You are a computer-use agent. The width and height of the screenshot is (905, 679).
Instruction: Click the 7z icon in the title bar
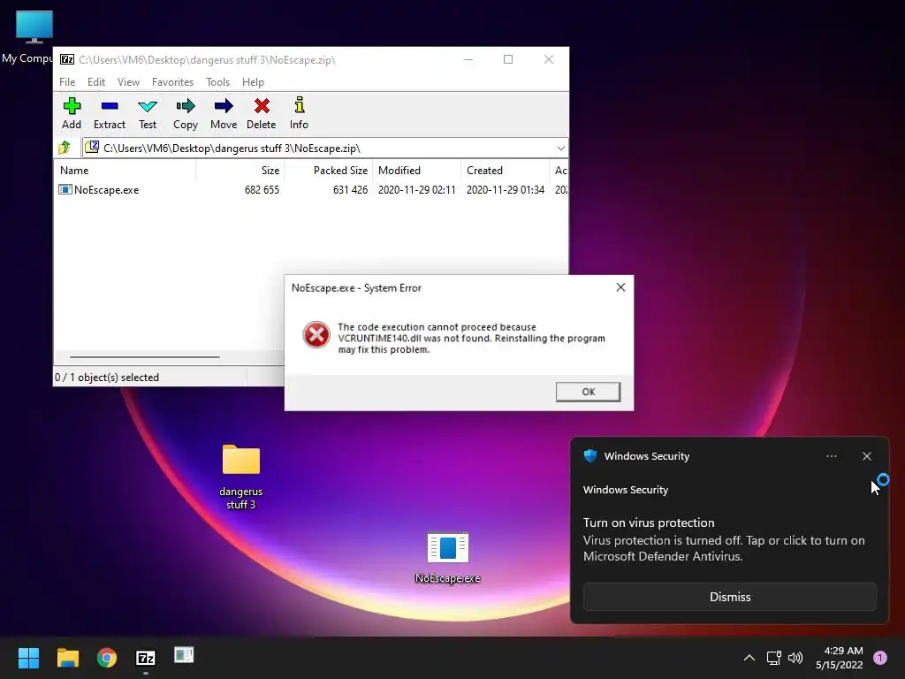pyautogui.click(x=67, y=59)
